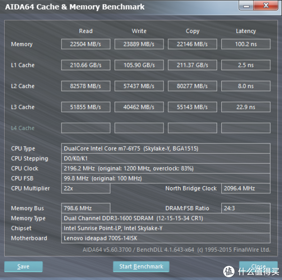
Task: Click the Save button
Action: pyautogui.click(x=23, y=266)
